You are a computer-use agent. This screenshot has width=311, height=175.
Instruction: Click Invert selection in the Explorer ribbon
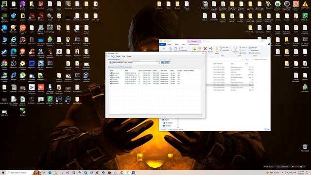coord(255,53)
